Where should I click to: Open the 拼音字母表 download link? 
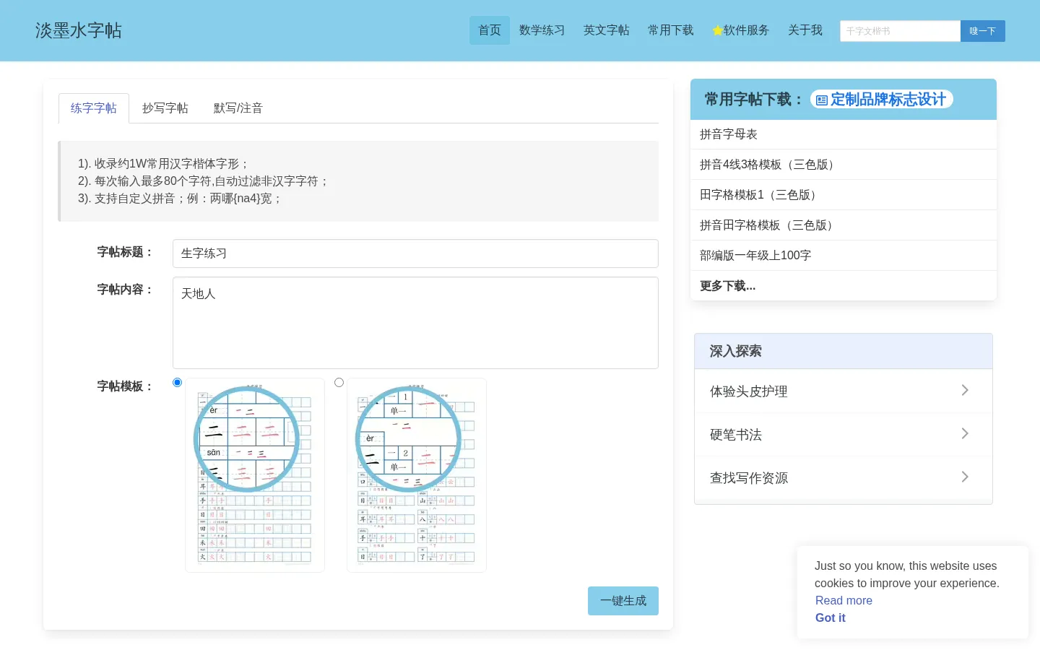844,134
